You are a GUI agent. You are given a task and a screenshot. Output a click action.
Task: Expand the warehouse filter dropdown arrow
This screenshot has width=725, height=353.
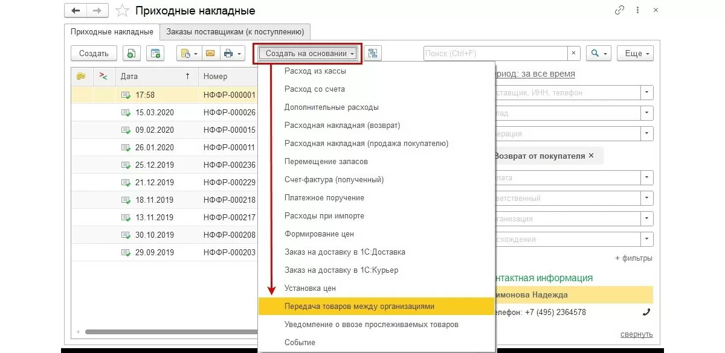(647, 113)
